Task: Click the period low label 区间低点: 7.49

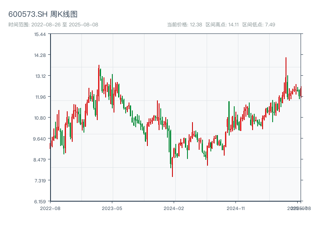Action: pyautogui.click(x=259, y=25)
